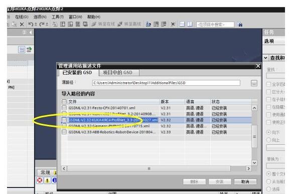Click the right arrow of the horizontal scrollbar
Screen dimensions: 289x194
[248, 168]
